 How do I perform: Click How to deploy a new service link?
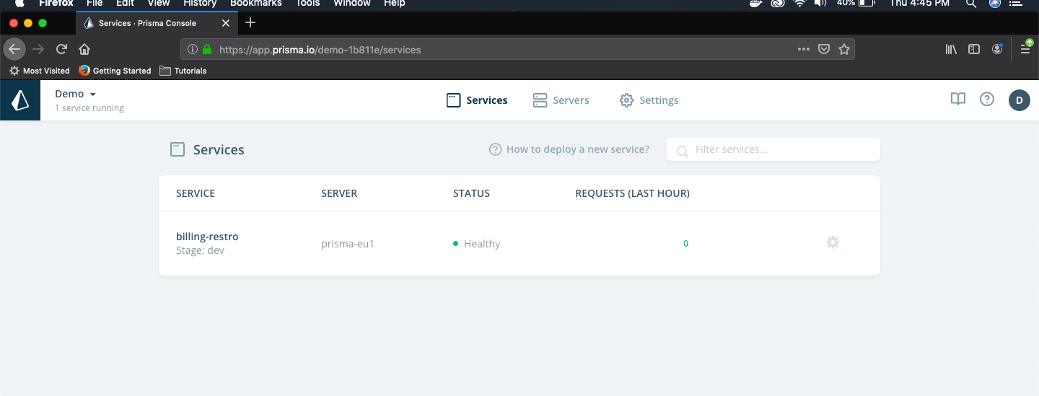(569, 149)
